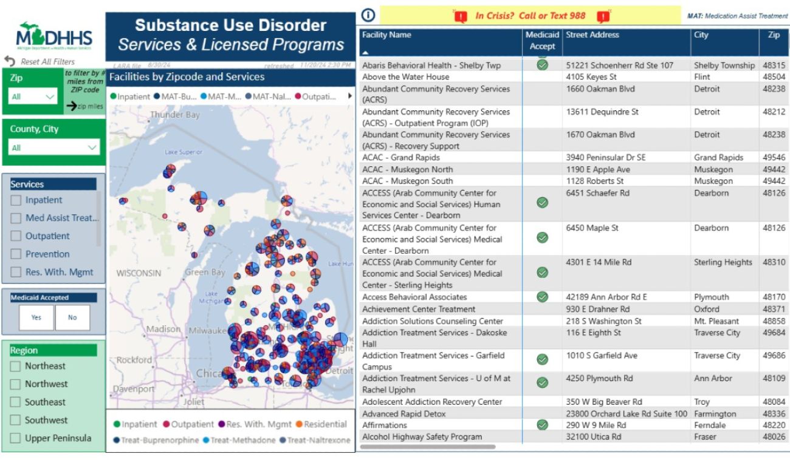
Task: Click Addiction Solutions Counseling Center entry
Action: [x=433, y=321]
